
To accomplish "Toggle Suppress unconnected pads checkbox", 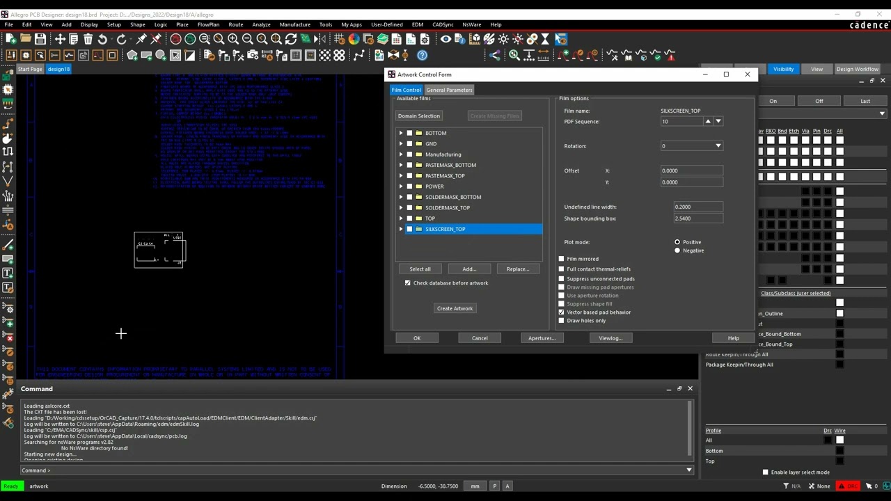I will (562, 279).
